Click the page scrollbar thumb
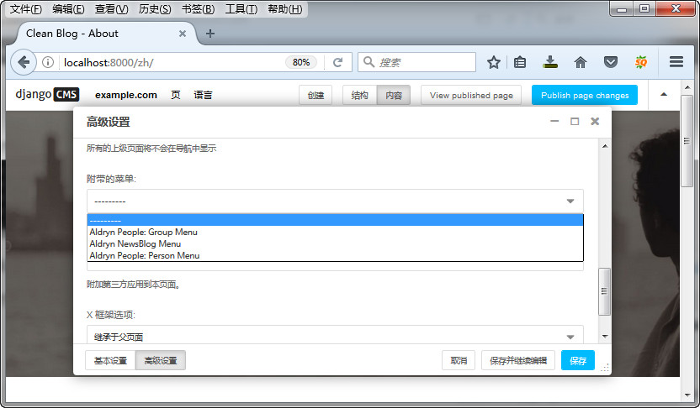 click(x=687, y=141)
